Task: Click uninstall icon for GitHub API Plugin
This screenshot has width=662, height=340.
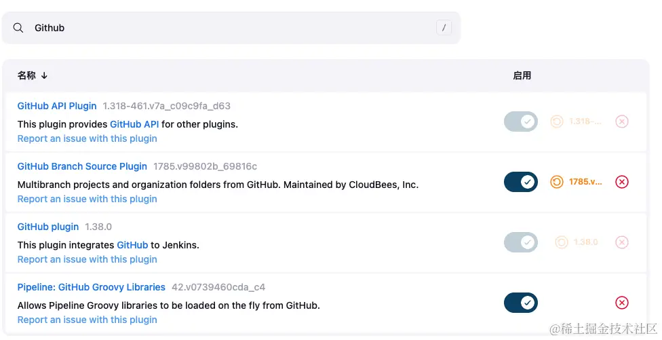Action: tap(621, 121)
